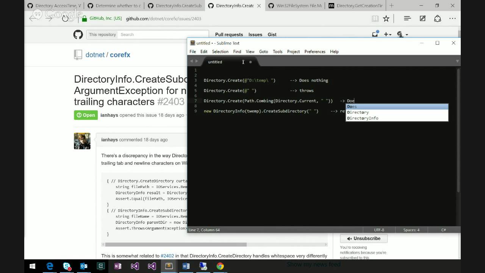The image size is (485, 273).
Task: Open Sublime Find menu
Action: coord(237,52)
